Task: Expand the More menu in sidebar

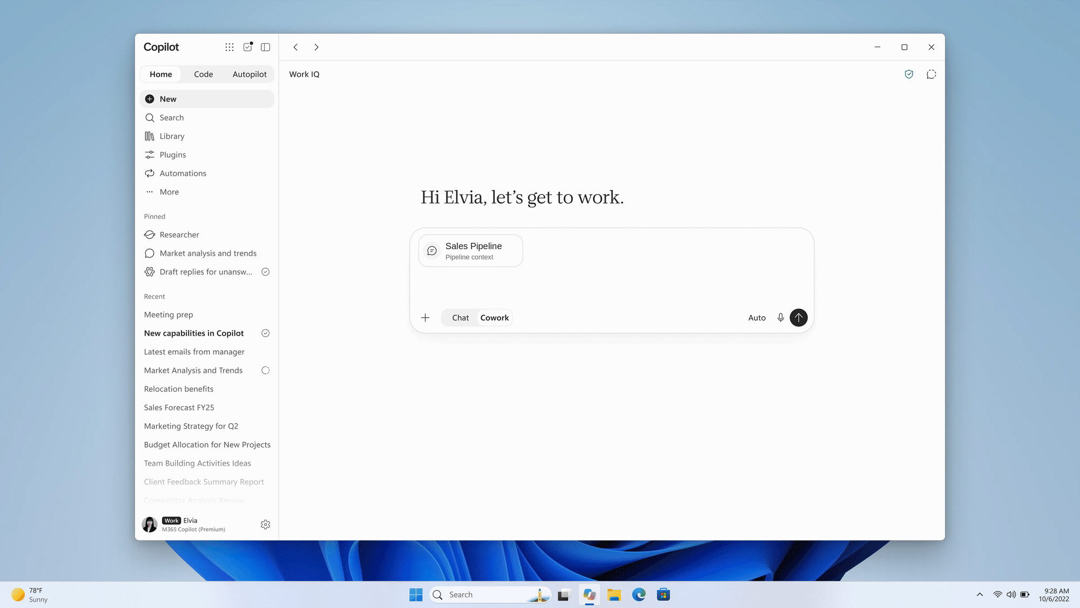Action: [207, 192]
